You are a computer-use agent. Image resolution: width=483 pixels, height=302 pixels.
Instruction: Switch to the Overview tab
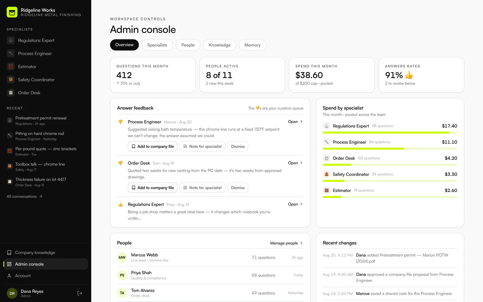pos(124,45)
